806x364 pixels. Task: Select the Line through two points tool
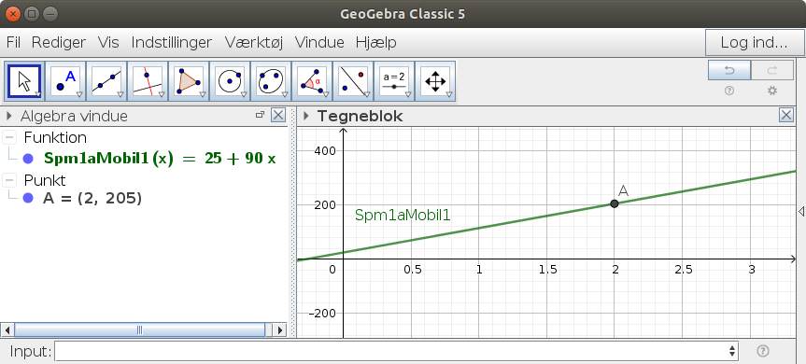(106, 81)
